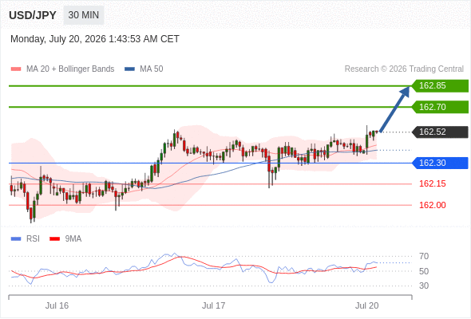
Task: Click the red 9MA legend marker
Action: coord(54,239)
